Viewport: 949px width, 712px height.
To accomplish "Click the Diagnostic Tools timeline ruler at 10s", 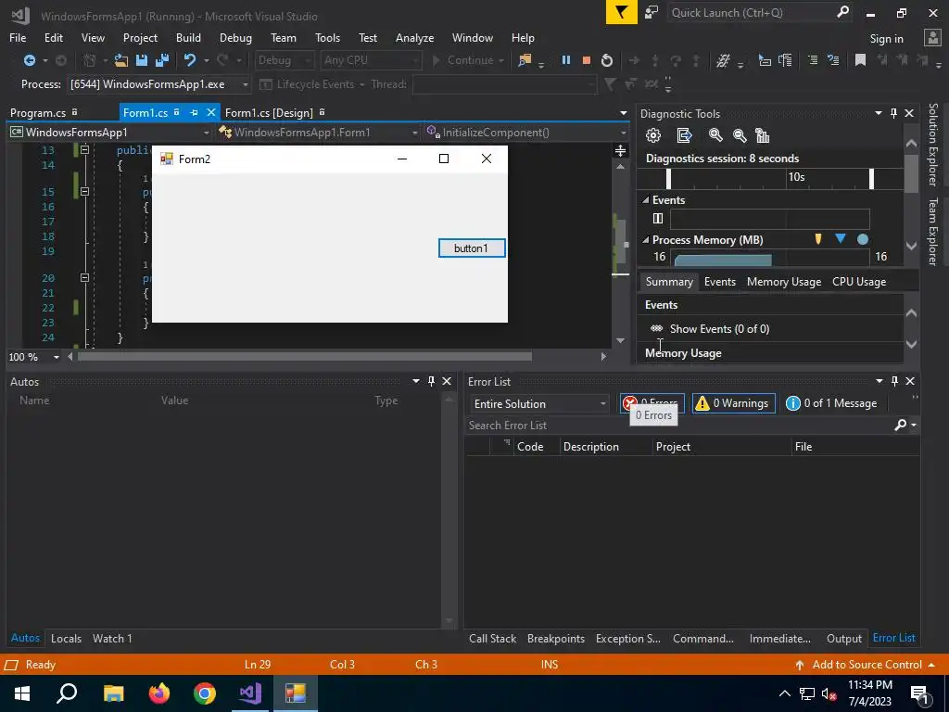I will [796, 177].
